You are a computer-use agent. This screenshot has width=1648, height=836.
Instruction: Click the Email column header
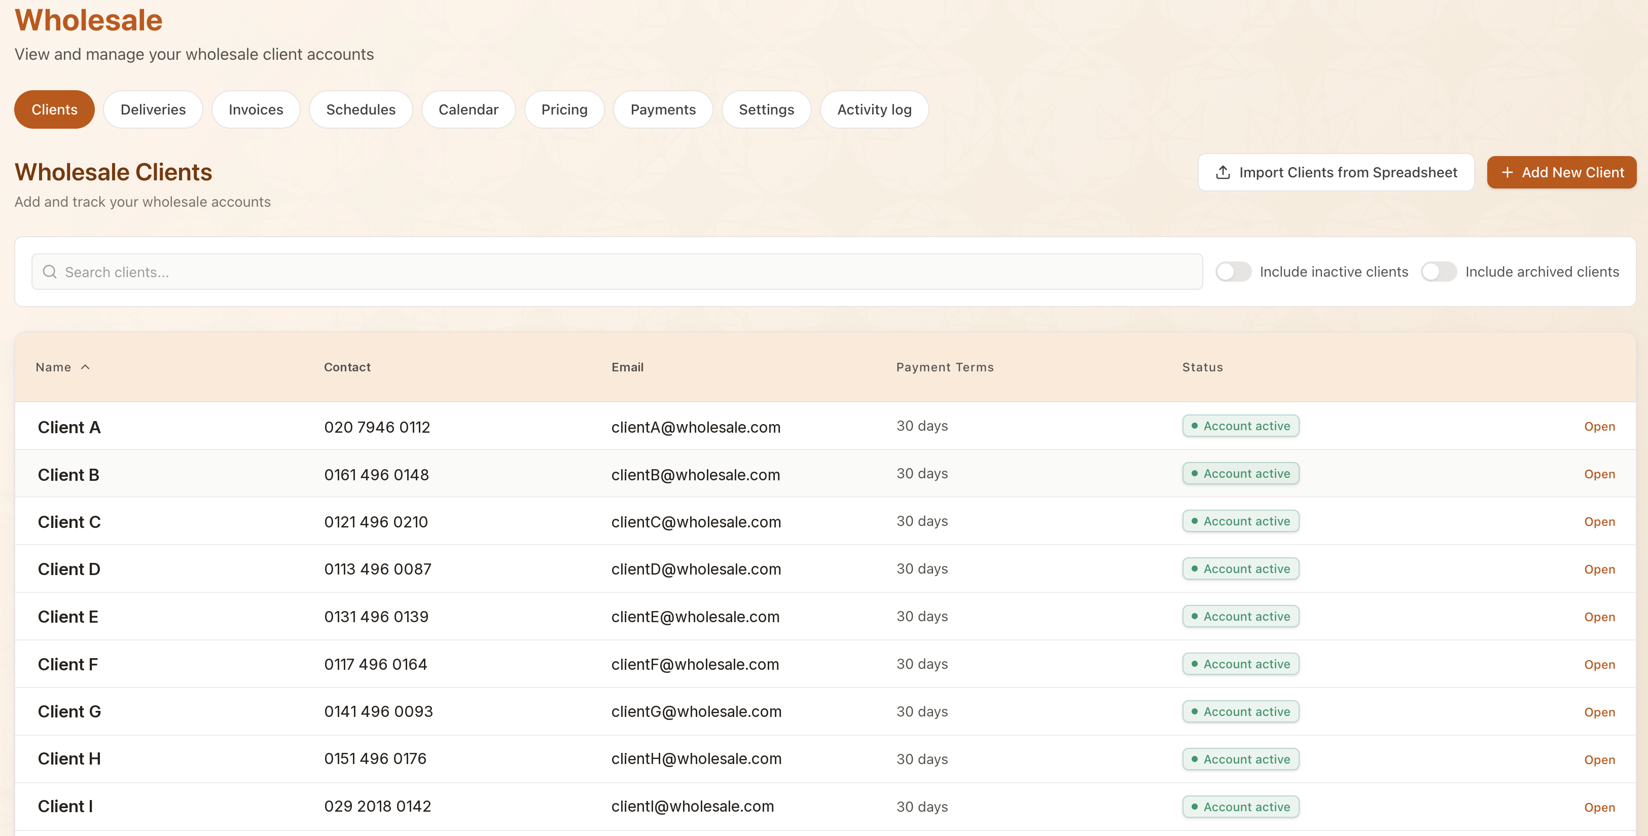pyautogui.click(x=628, y=367)
